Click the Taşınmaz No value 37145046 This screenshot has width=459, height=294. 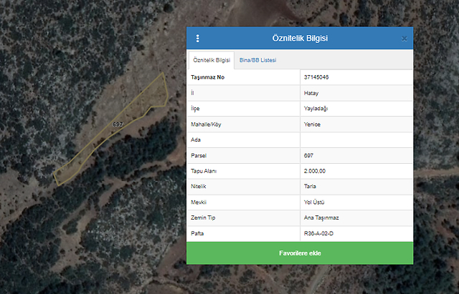point(316,77)
